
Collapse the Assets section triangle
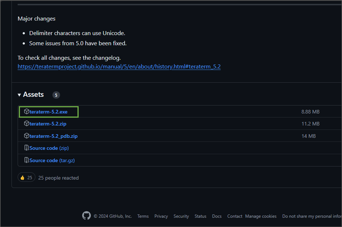[19, 95]
